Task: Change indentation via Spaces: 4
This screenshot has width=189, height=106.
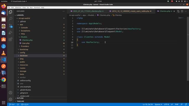Action: click(158, 105)
